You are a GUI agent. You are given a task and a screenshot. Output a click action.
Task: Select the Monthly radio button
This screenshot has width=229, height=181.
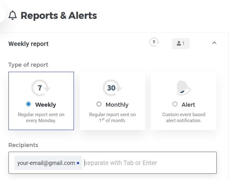click(99, 104)
